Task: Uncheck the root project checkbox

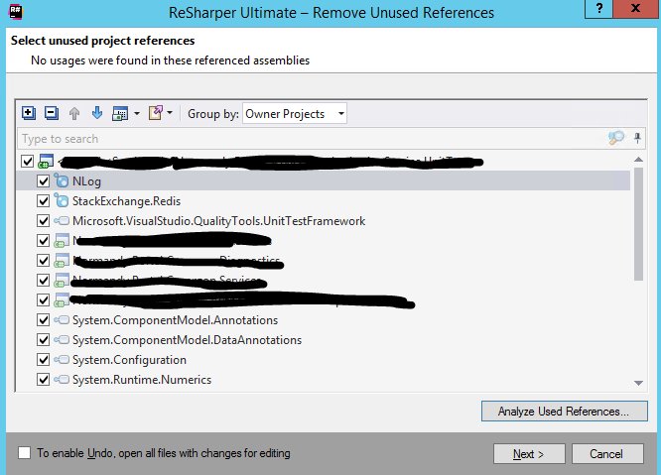Action: (28, 162)
